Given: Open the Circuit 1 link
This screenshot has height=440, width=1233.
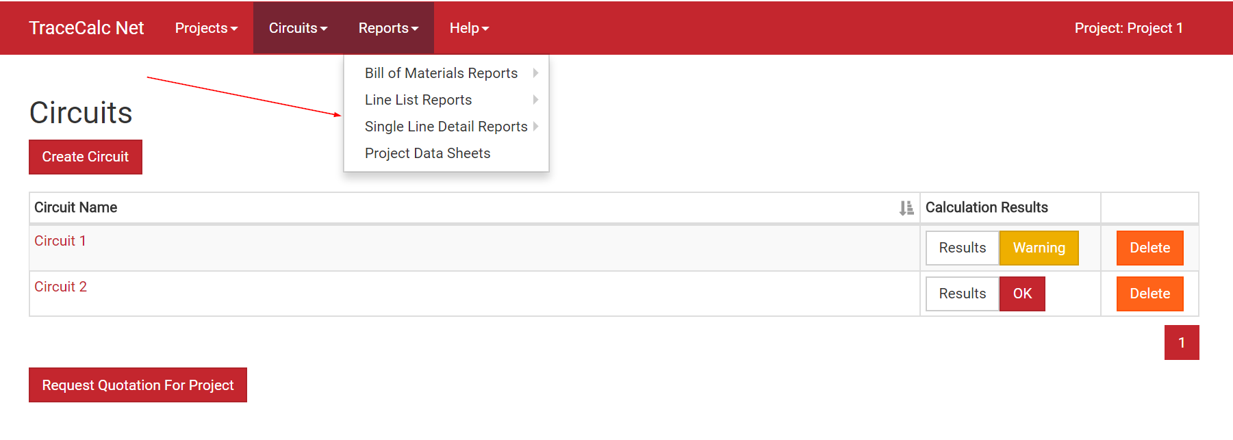Looking at the screenshot, I should click(60, 241).
